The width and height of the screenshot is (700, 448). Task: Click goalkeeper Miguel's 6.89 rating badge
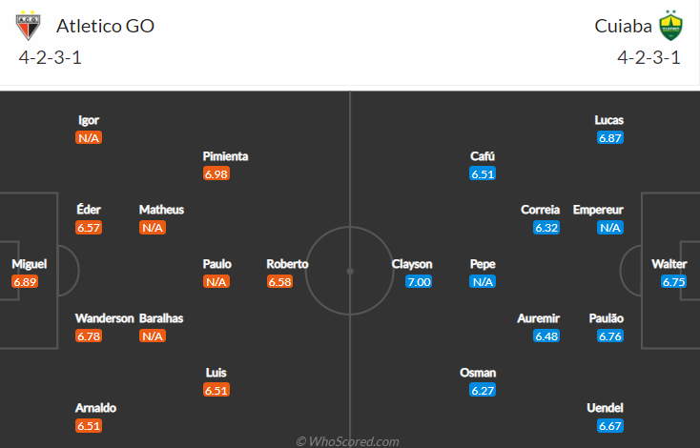pos(26,282)
